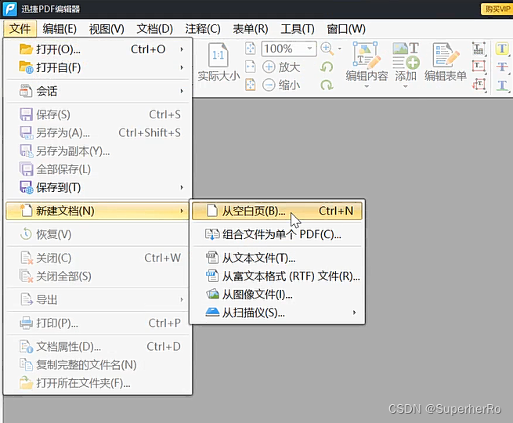Click the 导出 export icon
The height and width of the screenshot is (423, 513).
(26, 299)
